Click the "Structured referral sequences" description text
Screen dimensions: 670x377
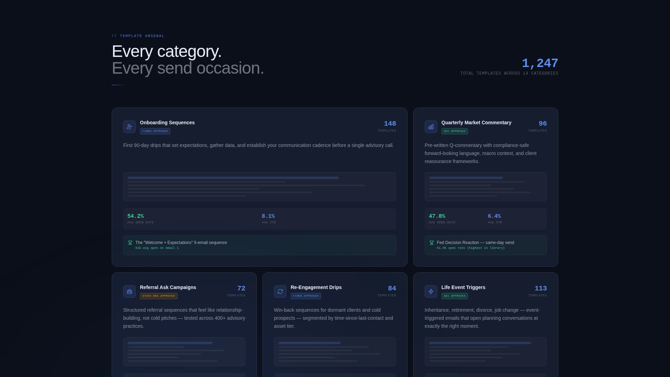coord(184,318)
